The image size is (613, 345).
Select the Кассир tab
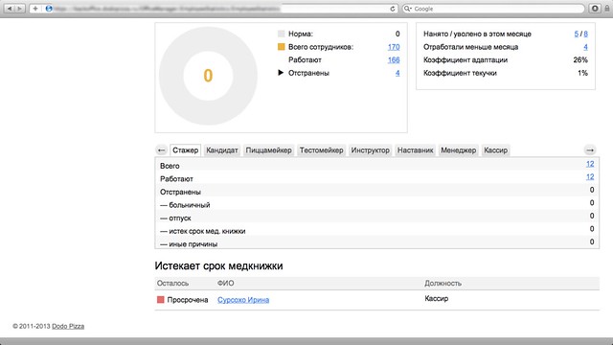pos(495,150)
